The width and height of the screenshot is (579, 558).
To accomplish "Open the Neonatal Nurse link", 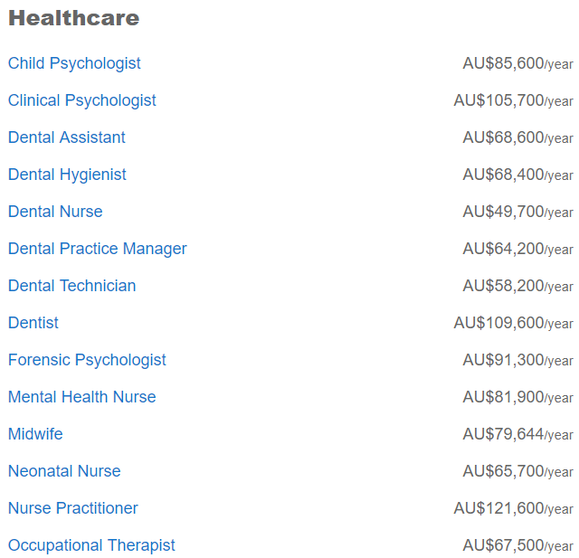I will [64, 471].
